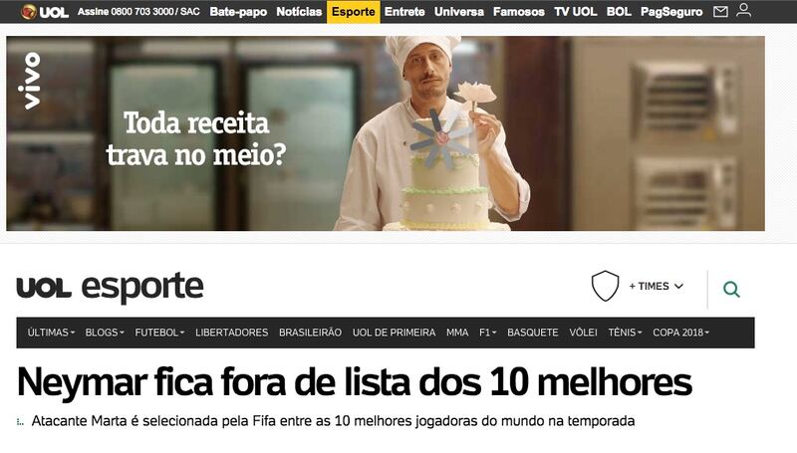
Task: Click the user account profile icon
Action: pyautogui.click(x=743, y=10)
